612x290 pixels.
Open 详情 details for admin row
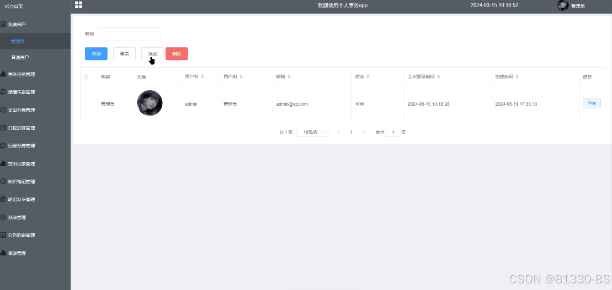pos(592,103)
